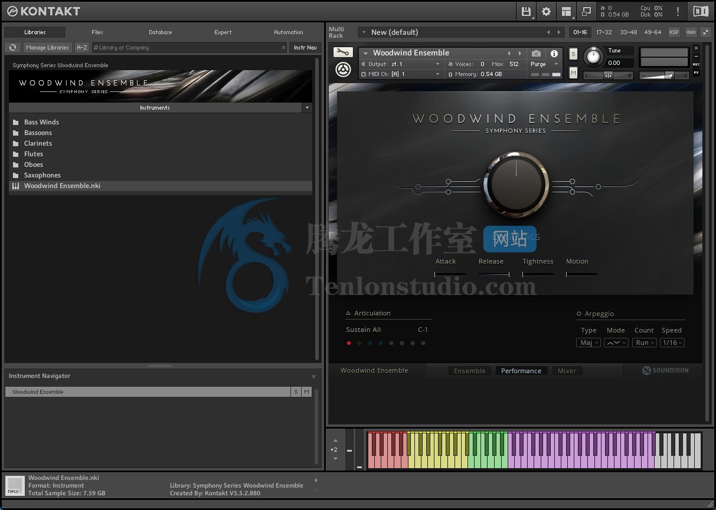Image resolution: width=716 pixels, height=510 pixels.
Task: Open the Woodwind Ensemble instrument name dropdown
Action: (x=366, y=53)
